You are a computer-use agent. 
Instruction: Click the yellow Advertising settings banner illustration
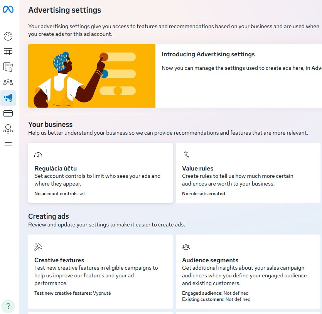[x=92, y=76]
